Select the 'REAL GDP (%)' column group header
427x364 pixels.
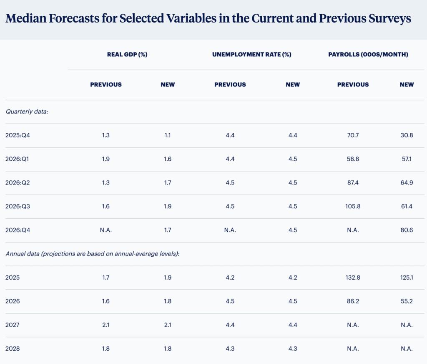[x=127, y=54]
